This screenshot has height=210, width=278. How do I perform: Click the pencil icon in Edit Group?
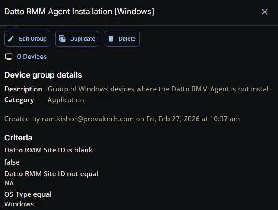pos(12,39)
